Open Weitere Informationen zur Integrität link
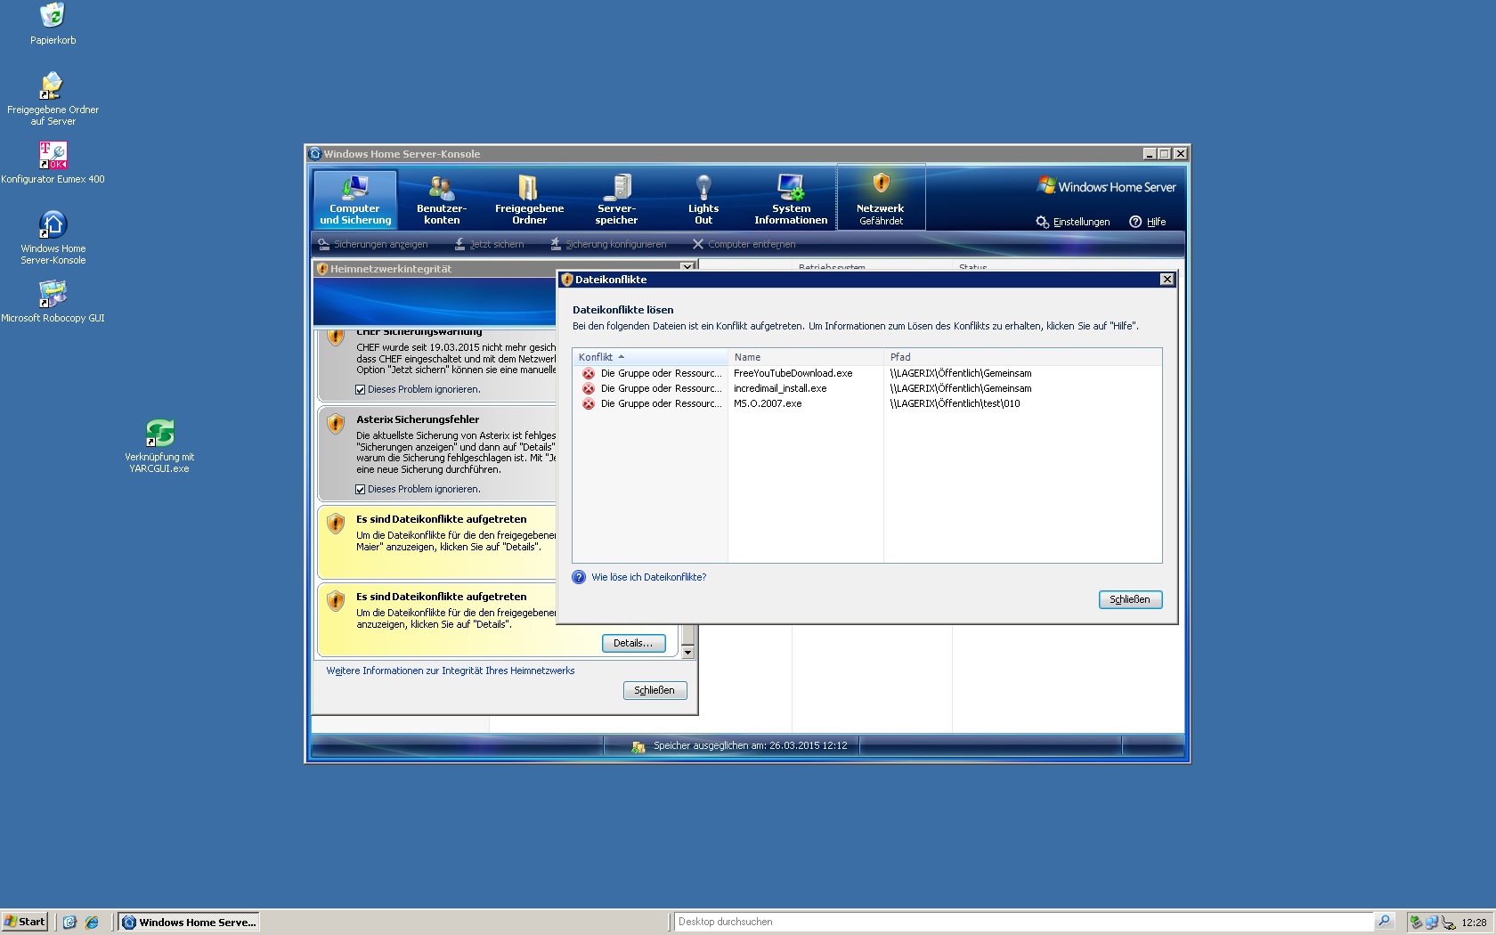The image size is (1496, 935). pos(451,671)
